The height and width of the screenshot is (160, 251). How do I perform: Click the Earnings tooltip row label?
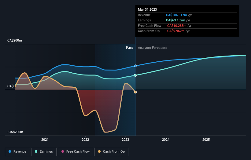(144, 20)
